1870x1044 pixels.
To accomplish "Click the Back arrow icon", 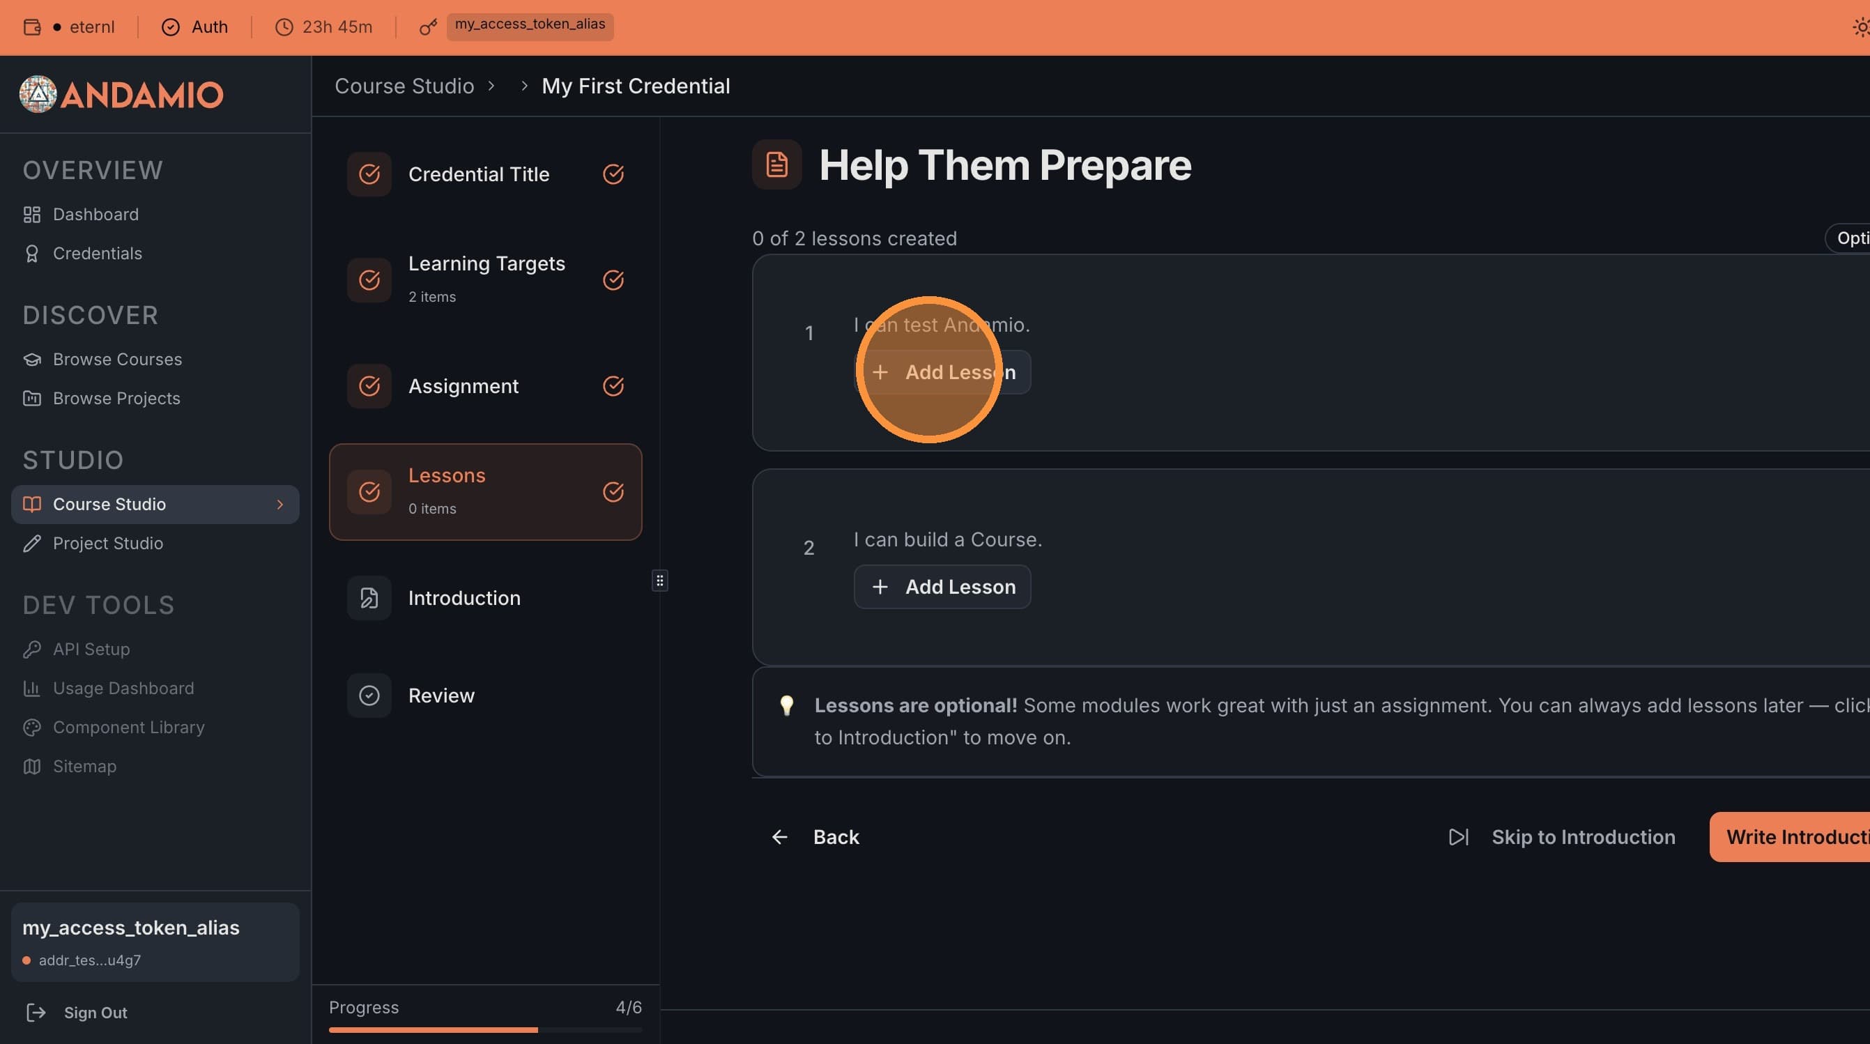I will 780,837.
